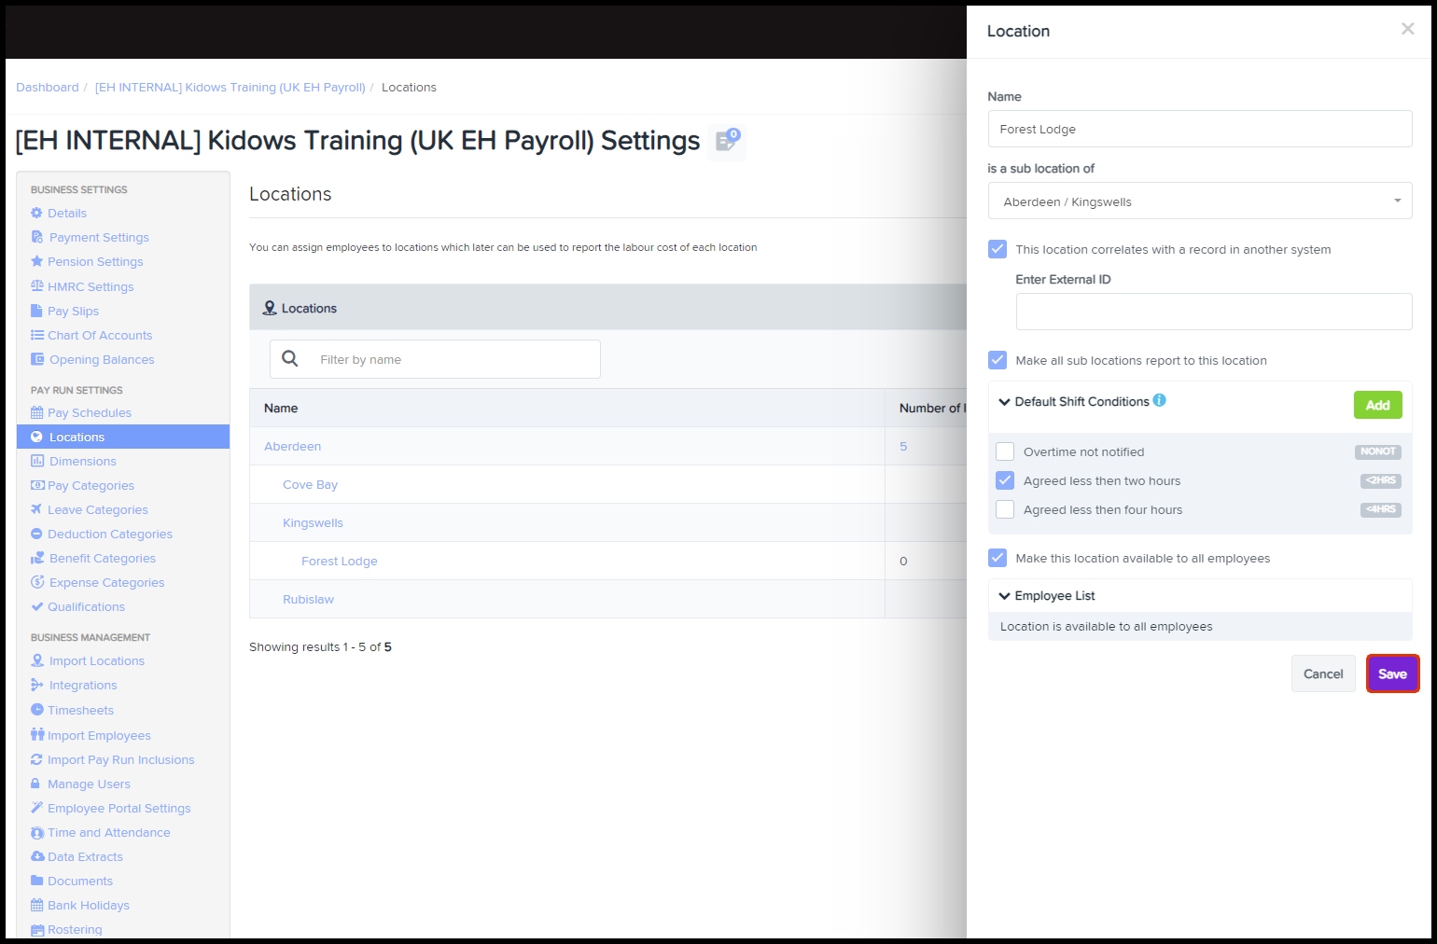The image size is (1437, 944).
Task: Open the 'is a sub location of' dropdown
Action: (x=1200, y=201)
